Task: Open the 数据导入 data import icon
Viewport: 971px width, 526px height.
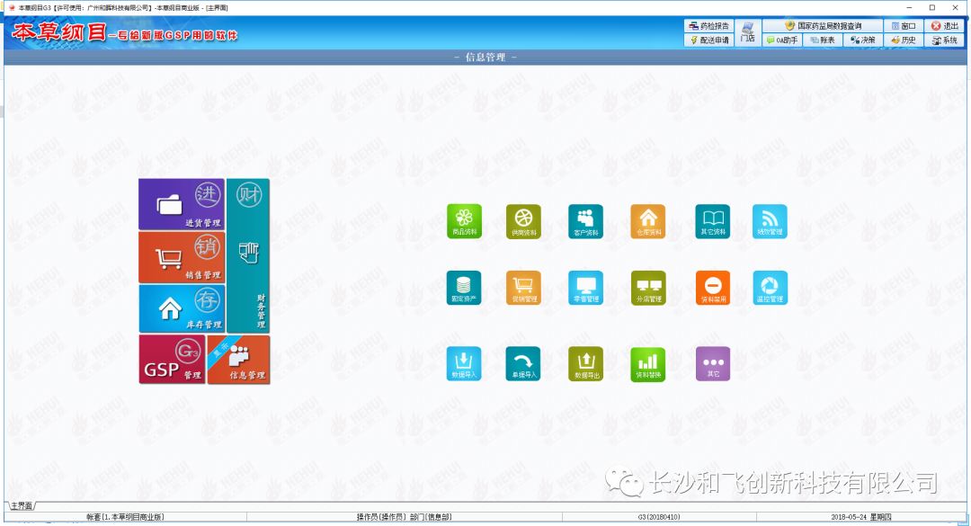Action: click(464, 363)
